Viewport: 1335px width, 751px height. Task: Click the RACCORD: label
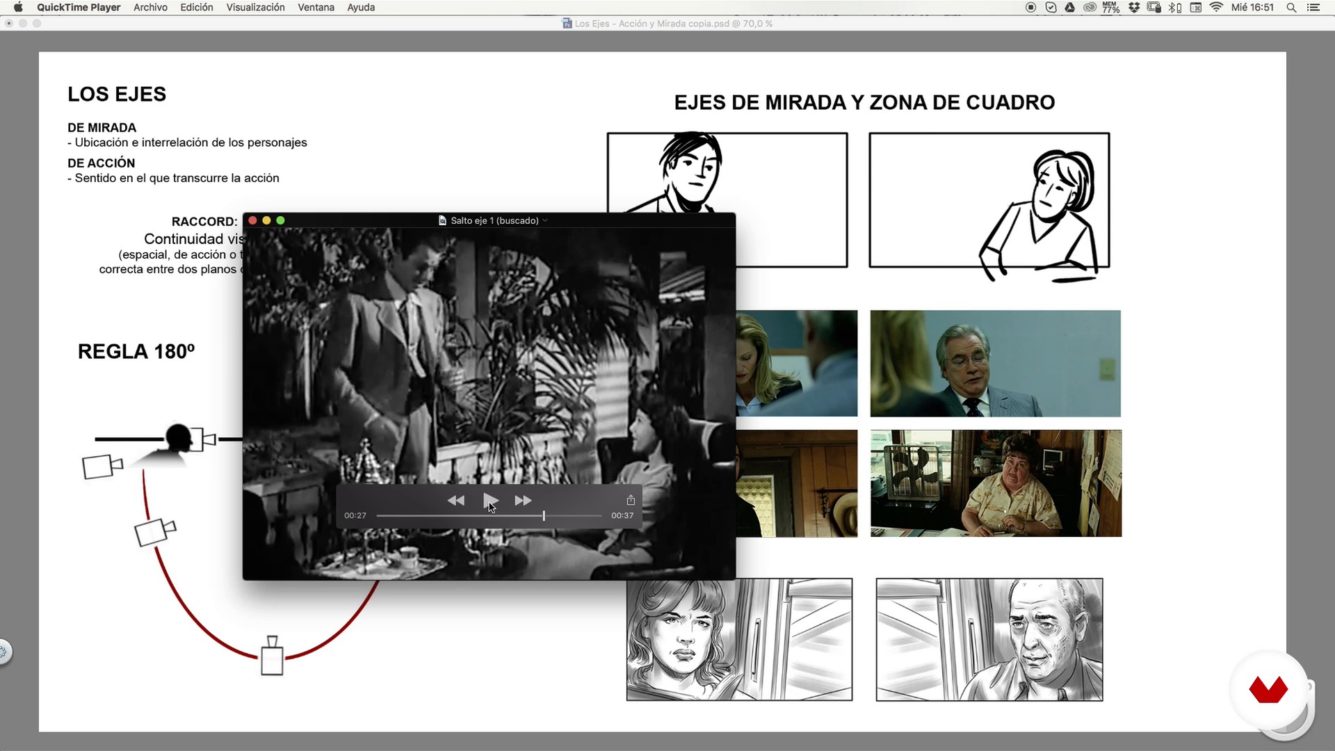(x=204, y=221)
